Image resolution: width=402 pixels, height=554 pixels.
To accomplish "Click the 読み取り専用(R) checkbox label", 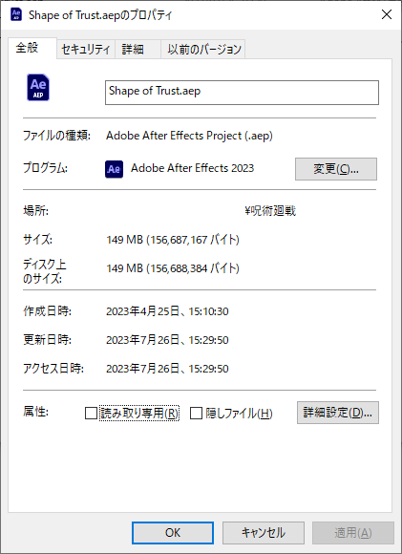I will (x=139, y=413).
